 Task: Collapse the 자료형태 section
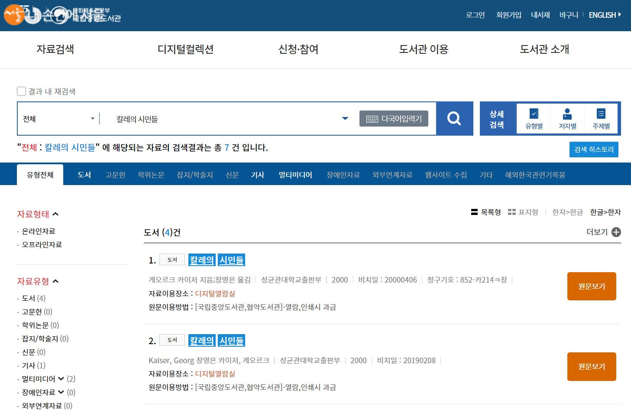coord(55,214)
